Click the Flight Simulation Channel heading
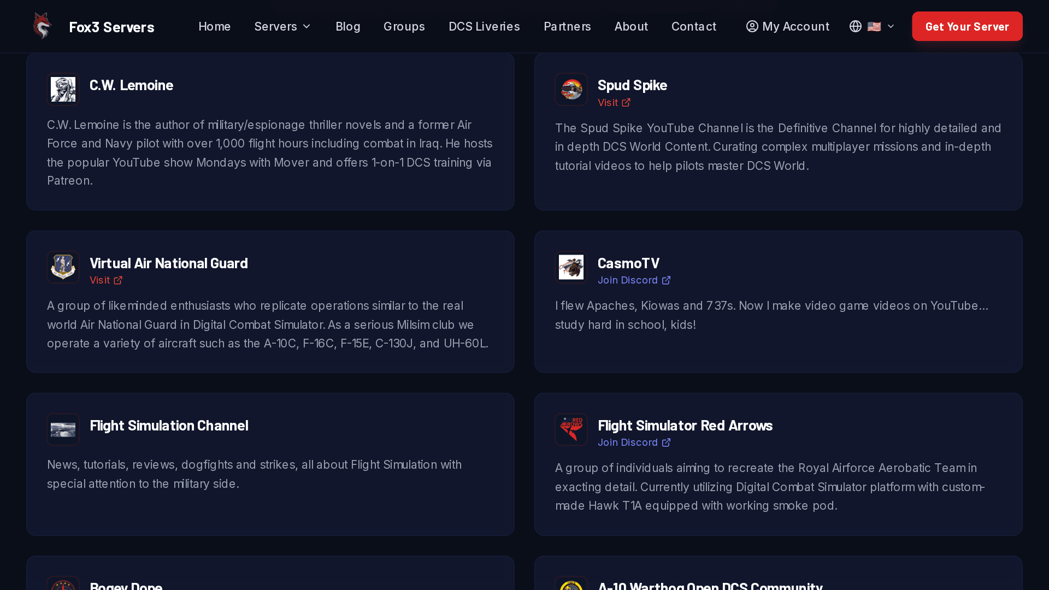1049x590 pixels. tap(169, 426)
